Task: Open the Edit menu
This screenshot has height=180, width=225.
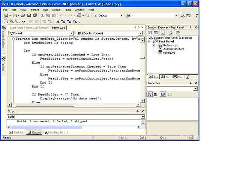Action: click(14, 10)
